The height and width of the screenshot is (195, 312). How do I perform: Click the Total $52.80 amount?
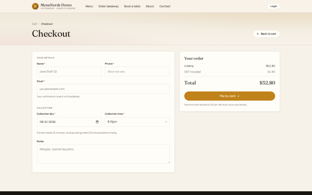coord(267,83)
